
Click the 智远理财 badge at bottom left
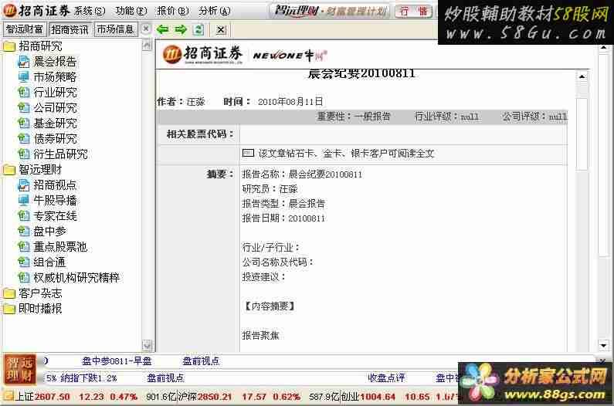click(x=19, y=369)
